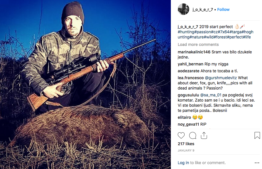Click the second emoji in elitairo's comment

[201, 117]
